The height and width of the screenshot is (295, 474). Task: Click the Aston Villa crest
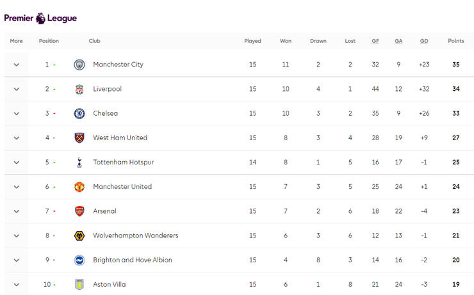pyautogui.click(x=79, y=284)
